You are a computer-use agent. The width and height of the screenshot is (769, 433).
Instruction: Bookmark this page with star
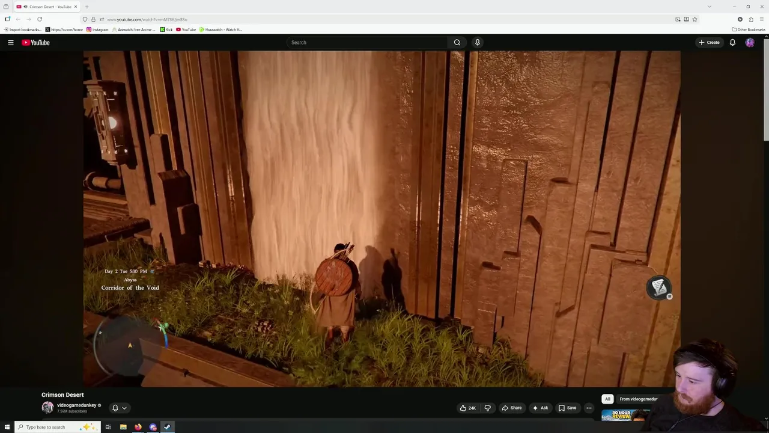point(695,19)
